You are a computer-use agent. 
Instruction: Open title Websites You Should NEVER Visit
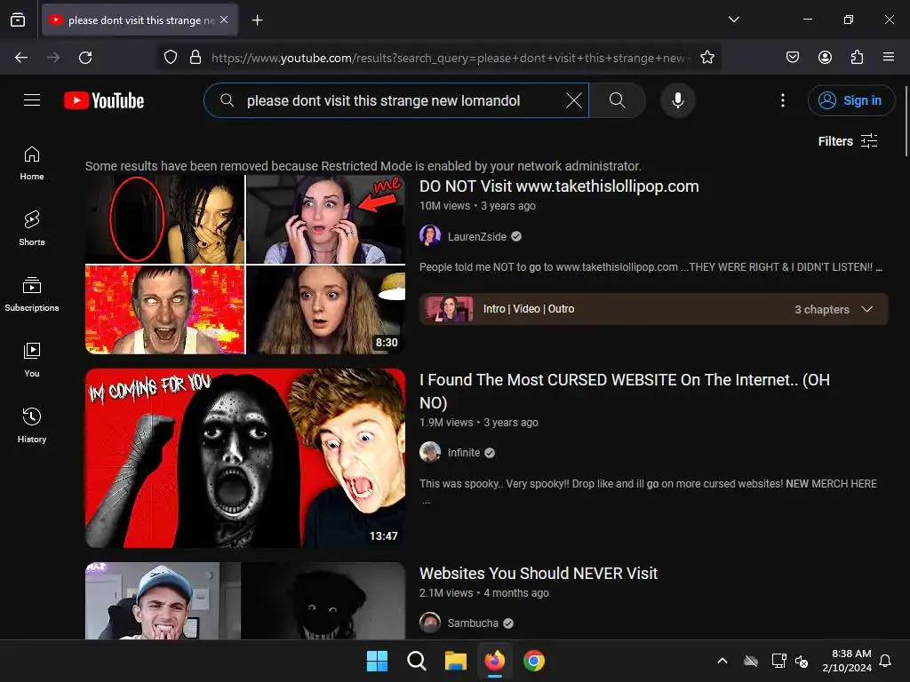[539, 573]
